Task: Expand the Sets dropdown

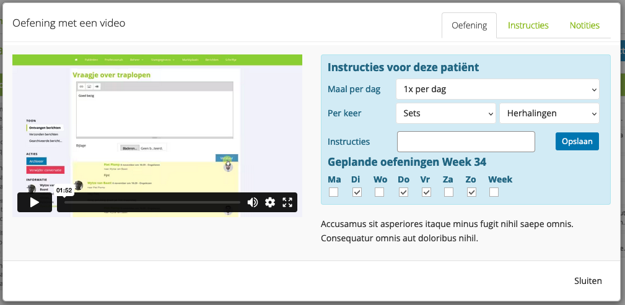Action: click(445, 113)
